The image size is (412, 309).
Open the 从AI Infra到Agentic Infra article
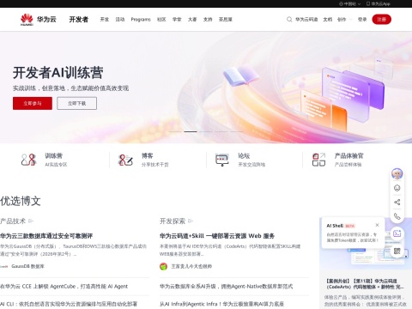point(221,304)
